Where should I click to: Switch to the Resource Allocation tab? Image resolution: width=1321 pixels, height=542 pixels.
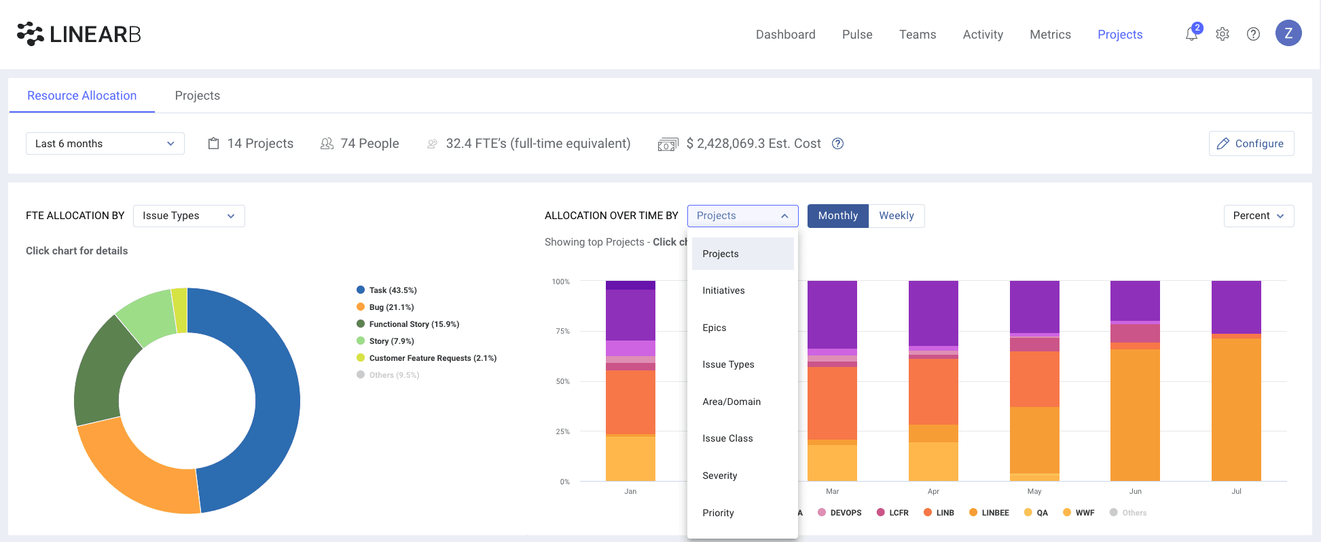(82, 96)
